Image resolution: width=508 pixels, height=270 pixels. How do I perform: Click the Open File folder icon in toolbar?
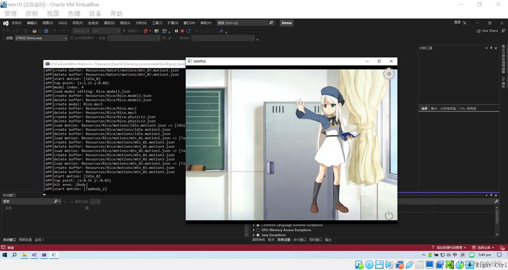click(35, 31)
